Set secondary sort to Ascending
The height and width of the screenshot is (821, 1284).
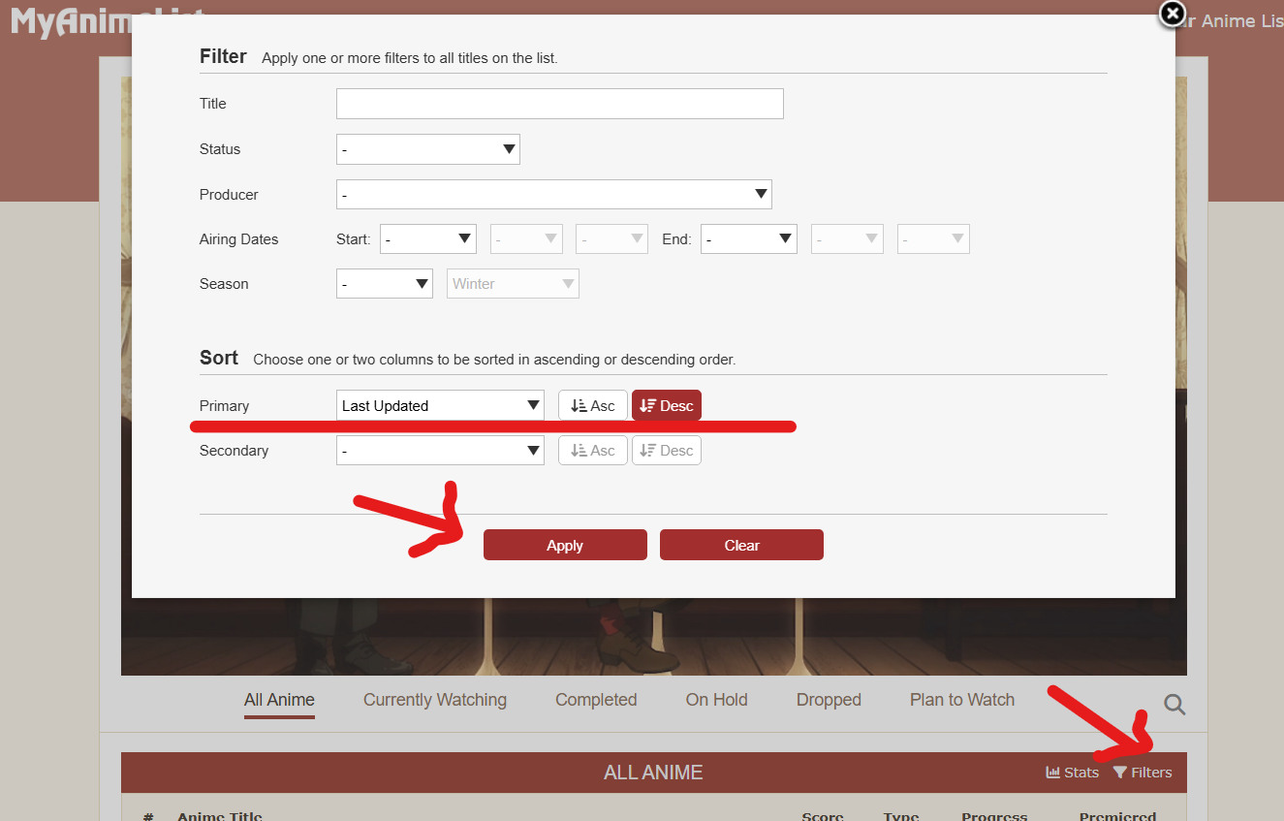pos(592,451)
